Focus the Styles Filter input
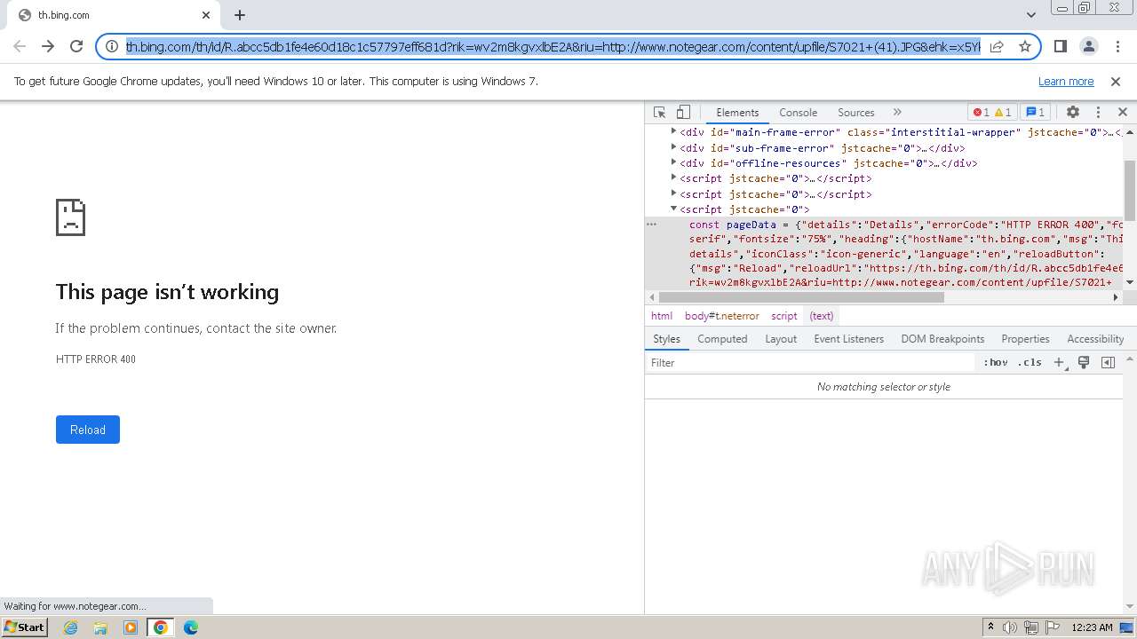The height and width of the screenshot is (639, 1137). (810, 363)
